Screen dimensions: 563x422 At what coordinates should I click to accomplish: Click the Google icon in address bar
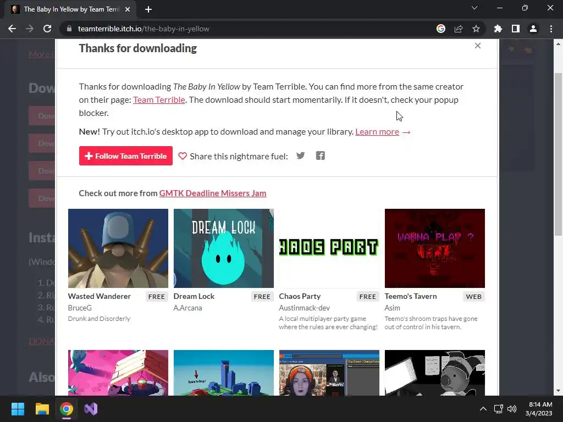[x=441, y=29]
